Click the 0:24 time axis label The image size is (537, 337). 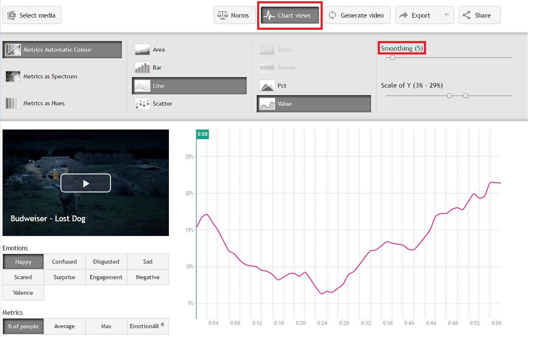[322, 323]
